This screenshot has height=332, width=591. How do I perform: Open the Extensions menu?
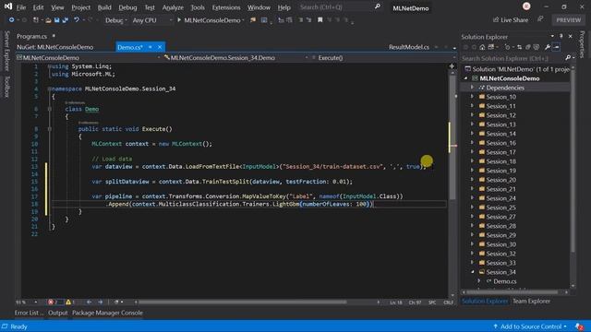pyautogui.click(x=225, y=7)
